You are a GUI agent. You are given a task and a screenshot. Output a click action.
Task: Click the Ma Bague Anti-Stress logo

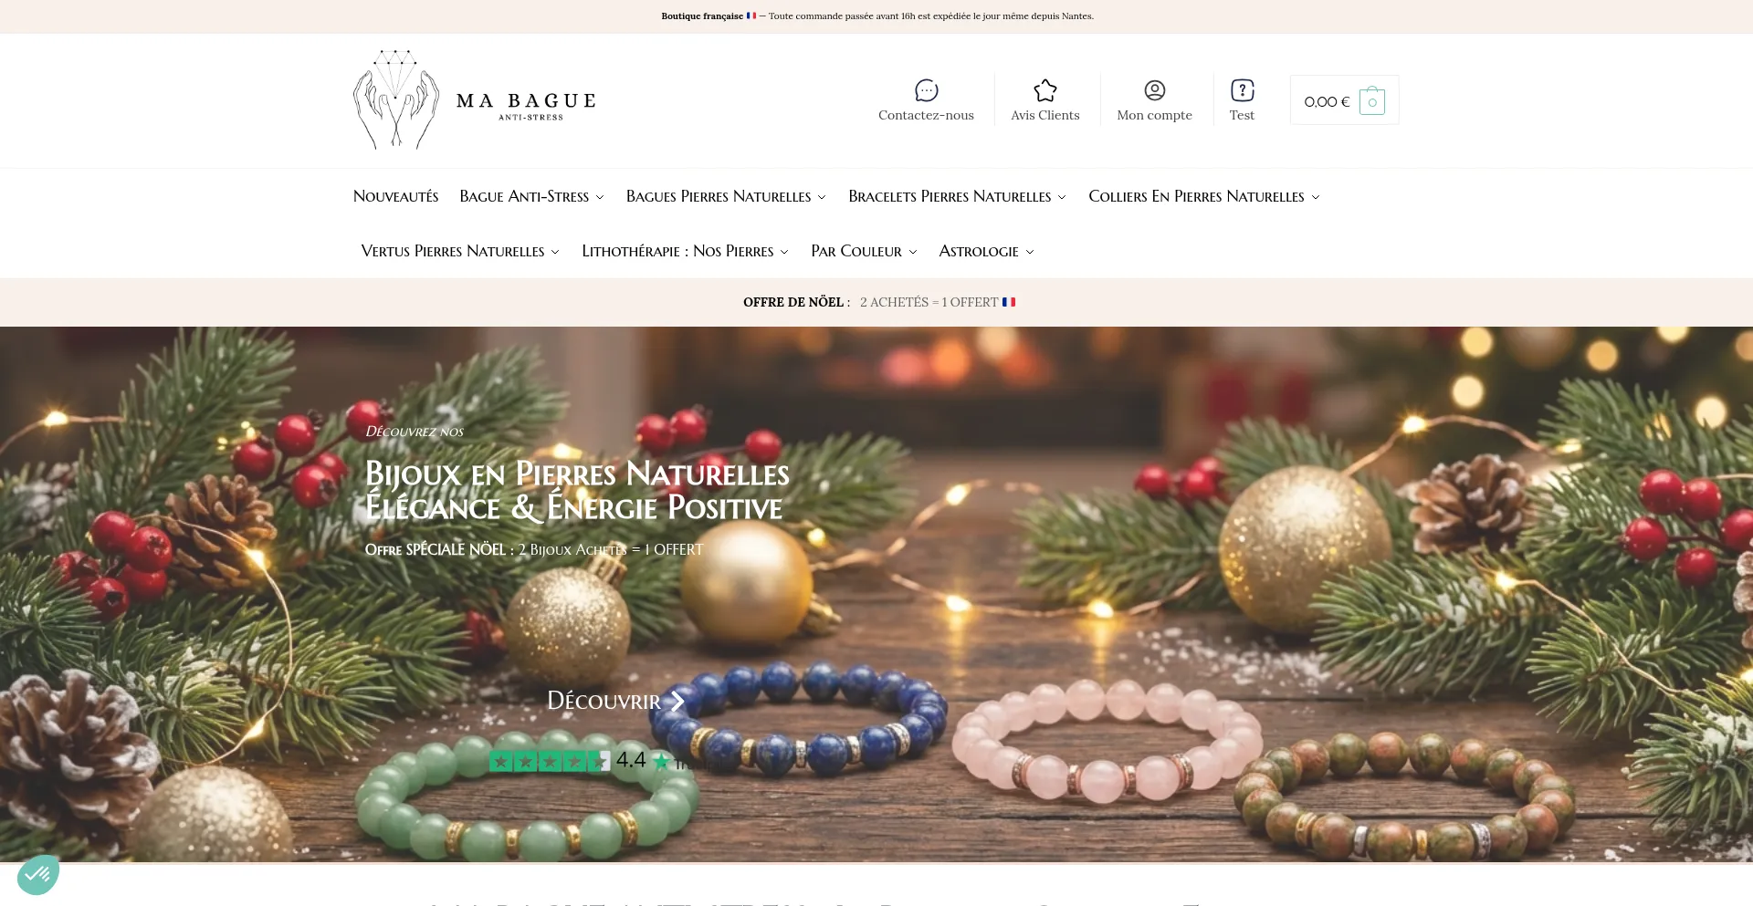(475, 99)
